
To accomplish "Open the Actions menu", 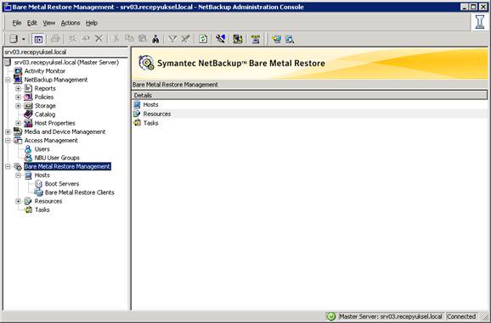I will [x=71, y=23].
